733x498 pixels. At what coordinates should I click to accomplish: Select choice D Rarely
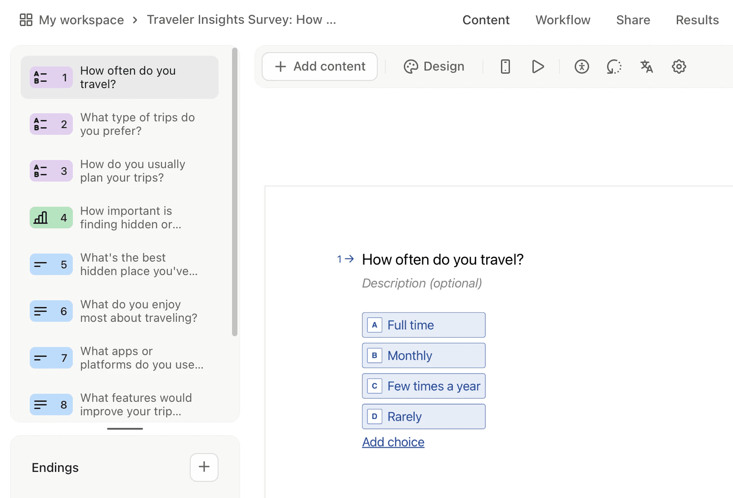click(423, 417)
